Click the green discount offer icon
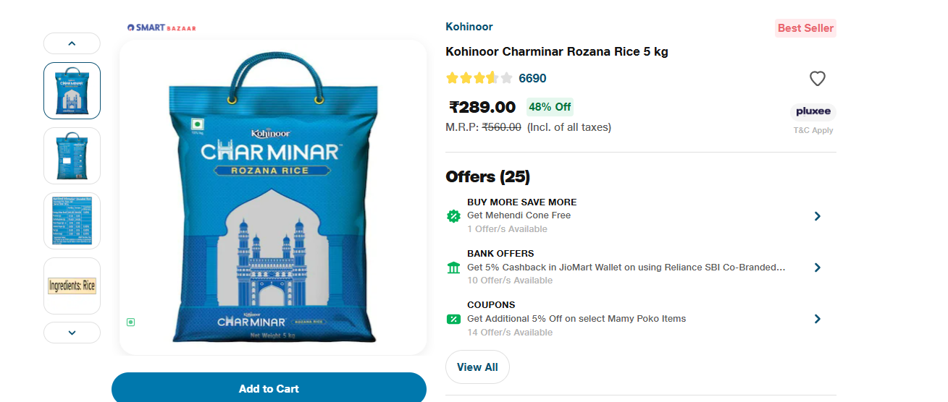The height and width of the screenshot is (402, 948). (x=453, y=215)
